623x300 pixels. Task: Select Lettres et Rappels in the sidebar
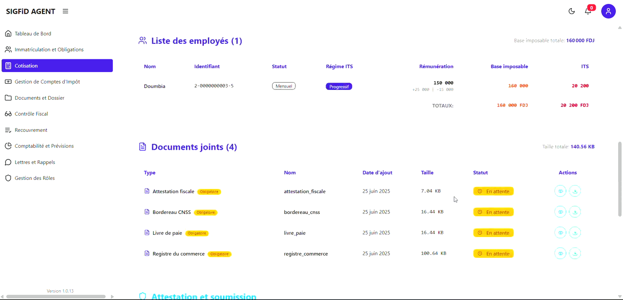tap(35, 162)
